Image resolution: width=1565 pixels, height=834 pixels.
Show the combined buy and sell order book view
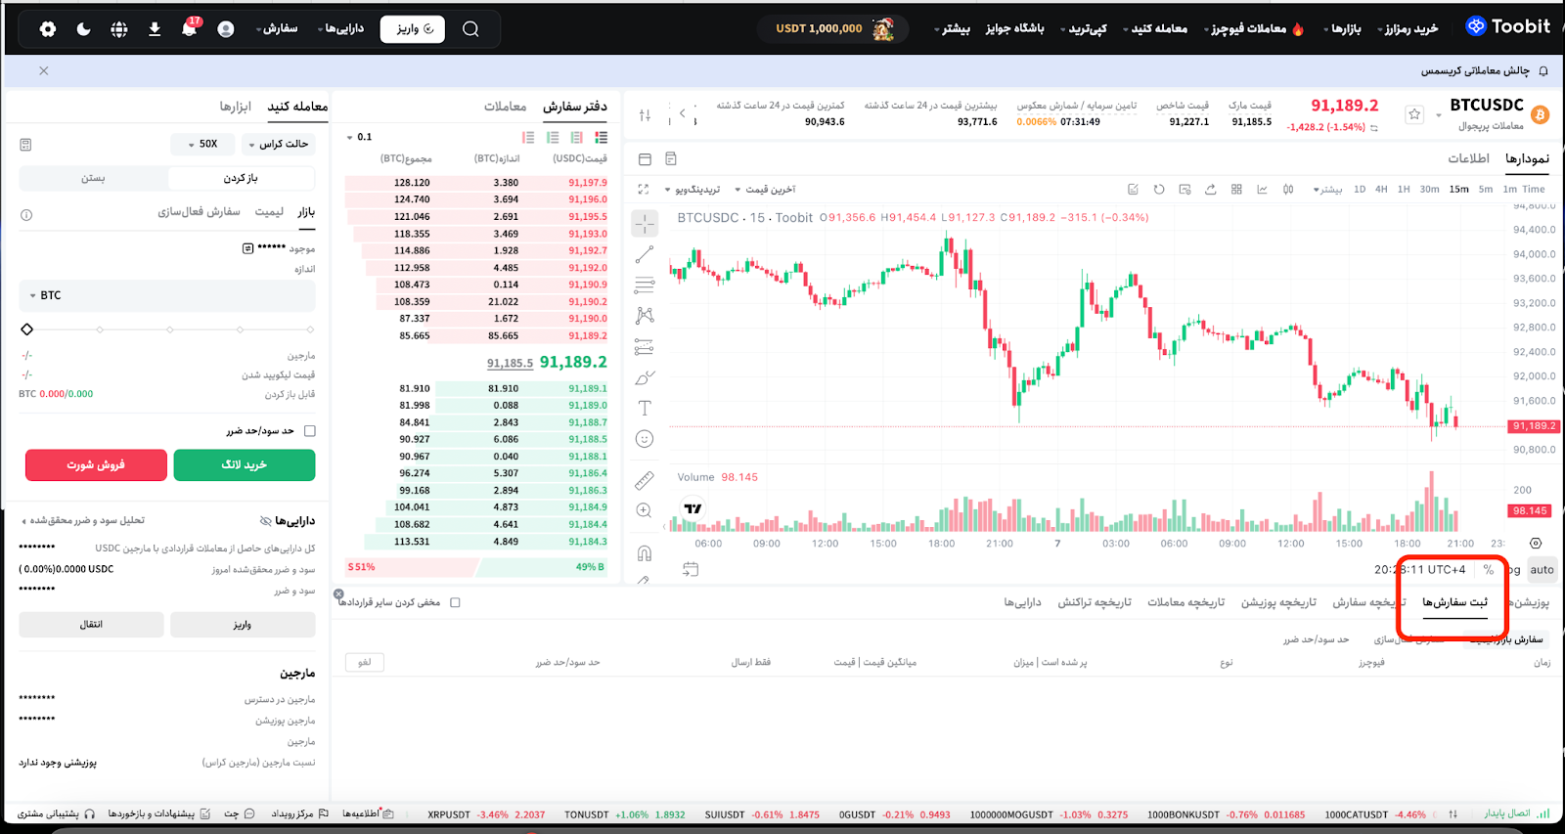tap(601, 138)
